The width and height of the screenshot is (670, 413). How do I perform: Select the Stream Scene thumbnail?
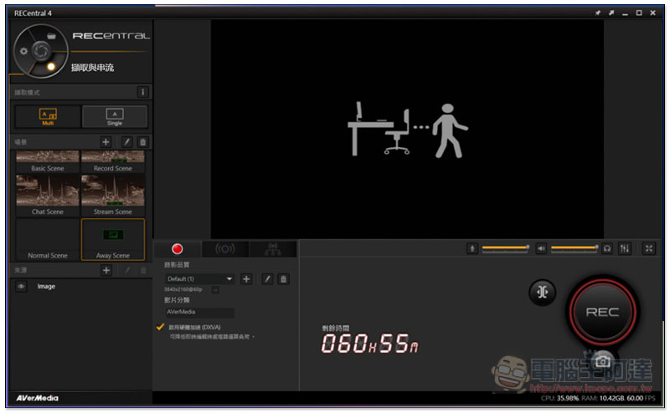pos(113,196)
